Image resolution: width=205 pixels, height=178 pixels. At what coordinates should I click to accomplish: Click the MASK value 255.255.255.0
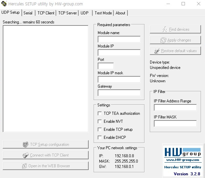(x=126, y=161)
